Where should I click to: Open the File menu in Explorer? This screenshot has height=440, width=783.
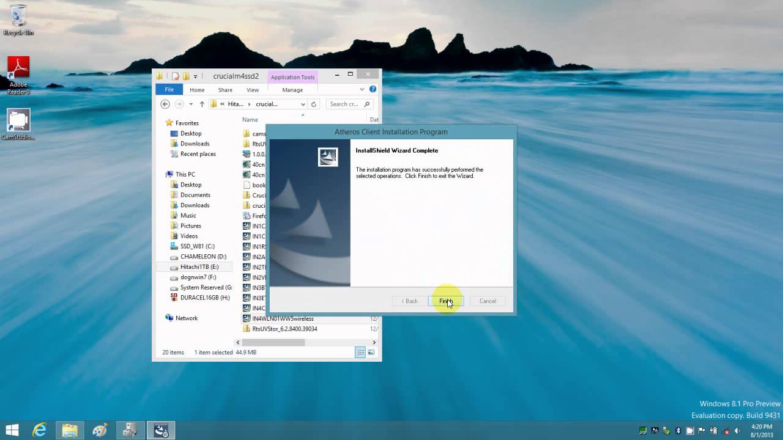(x=169, y=90)
